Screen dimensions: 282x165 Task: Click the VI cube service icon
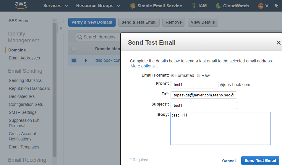[260, 6]
